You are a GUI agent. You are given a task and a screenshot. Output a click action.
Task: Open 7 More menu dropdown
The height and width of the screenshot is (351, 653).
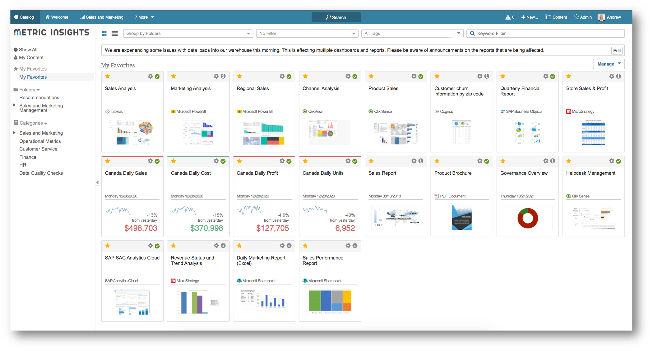[x=145, y=17]
